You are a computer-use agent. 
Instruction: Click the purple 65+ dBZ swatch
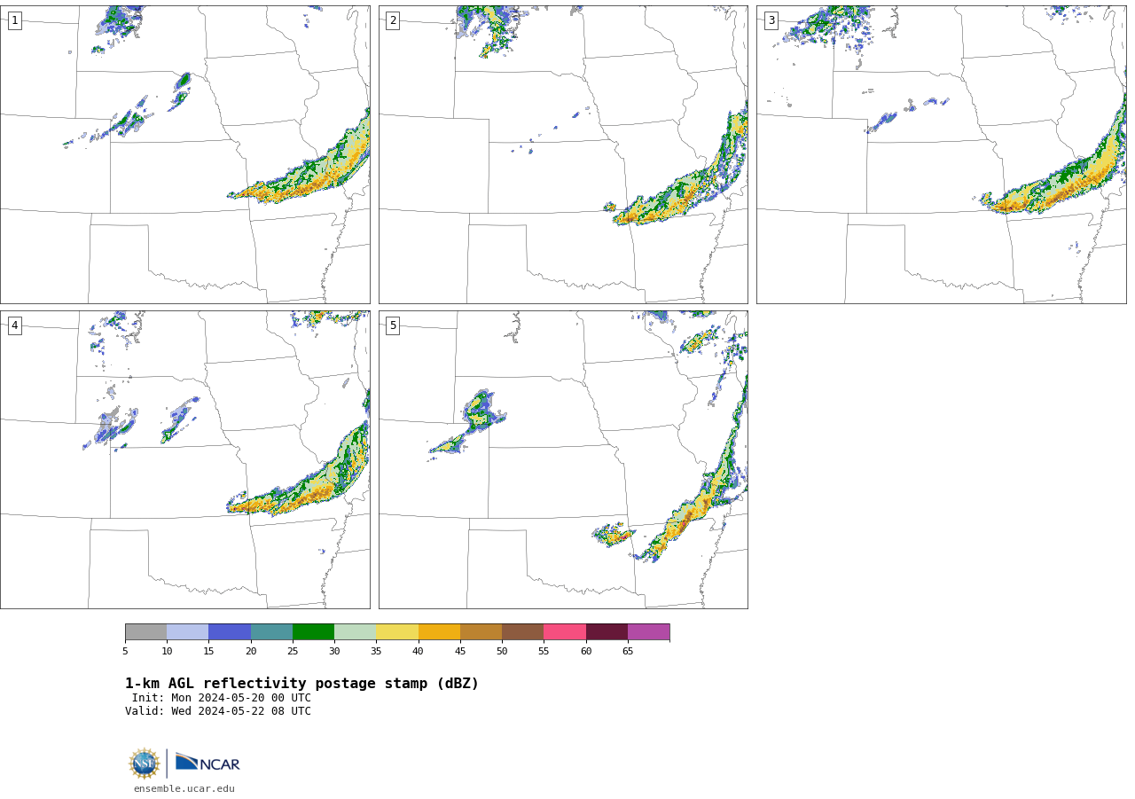tap(649, 632)
